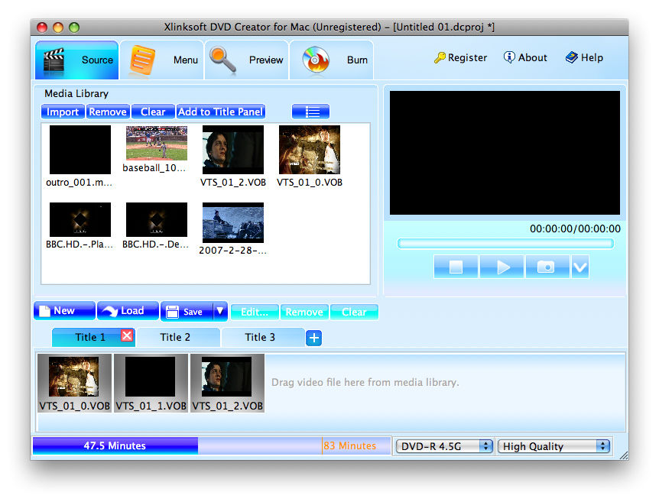Take a snapshot with the camera button

click(547, 267)
